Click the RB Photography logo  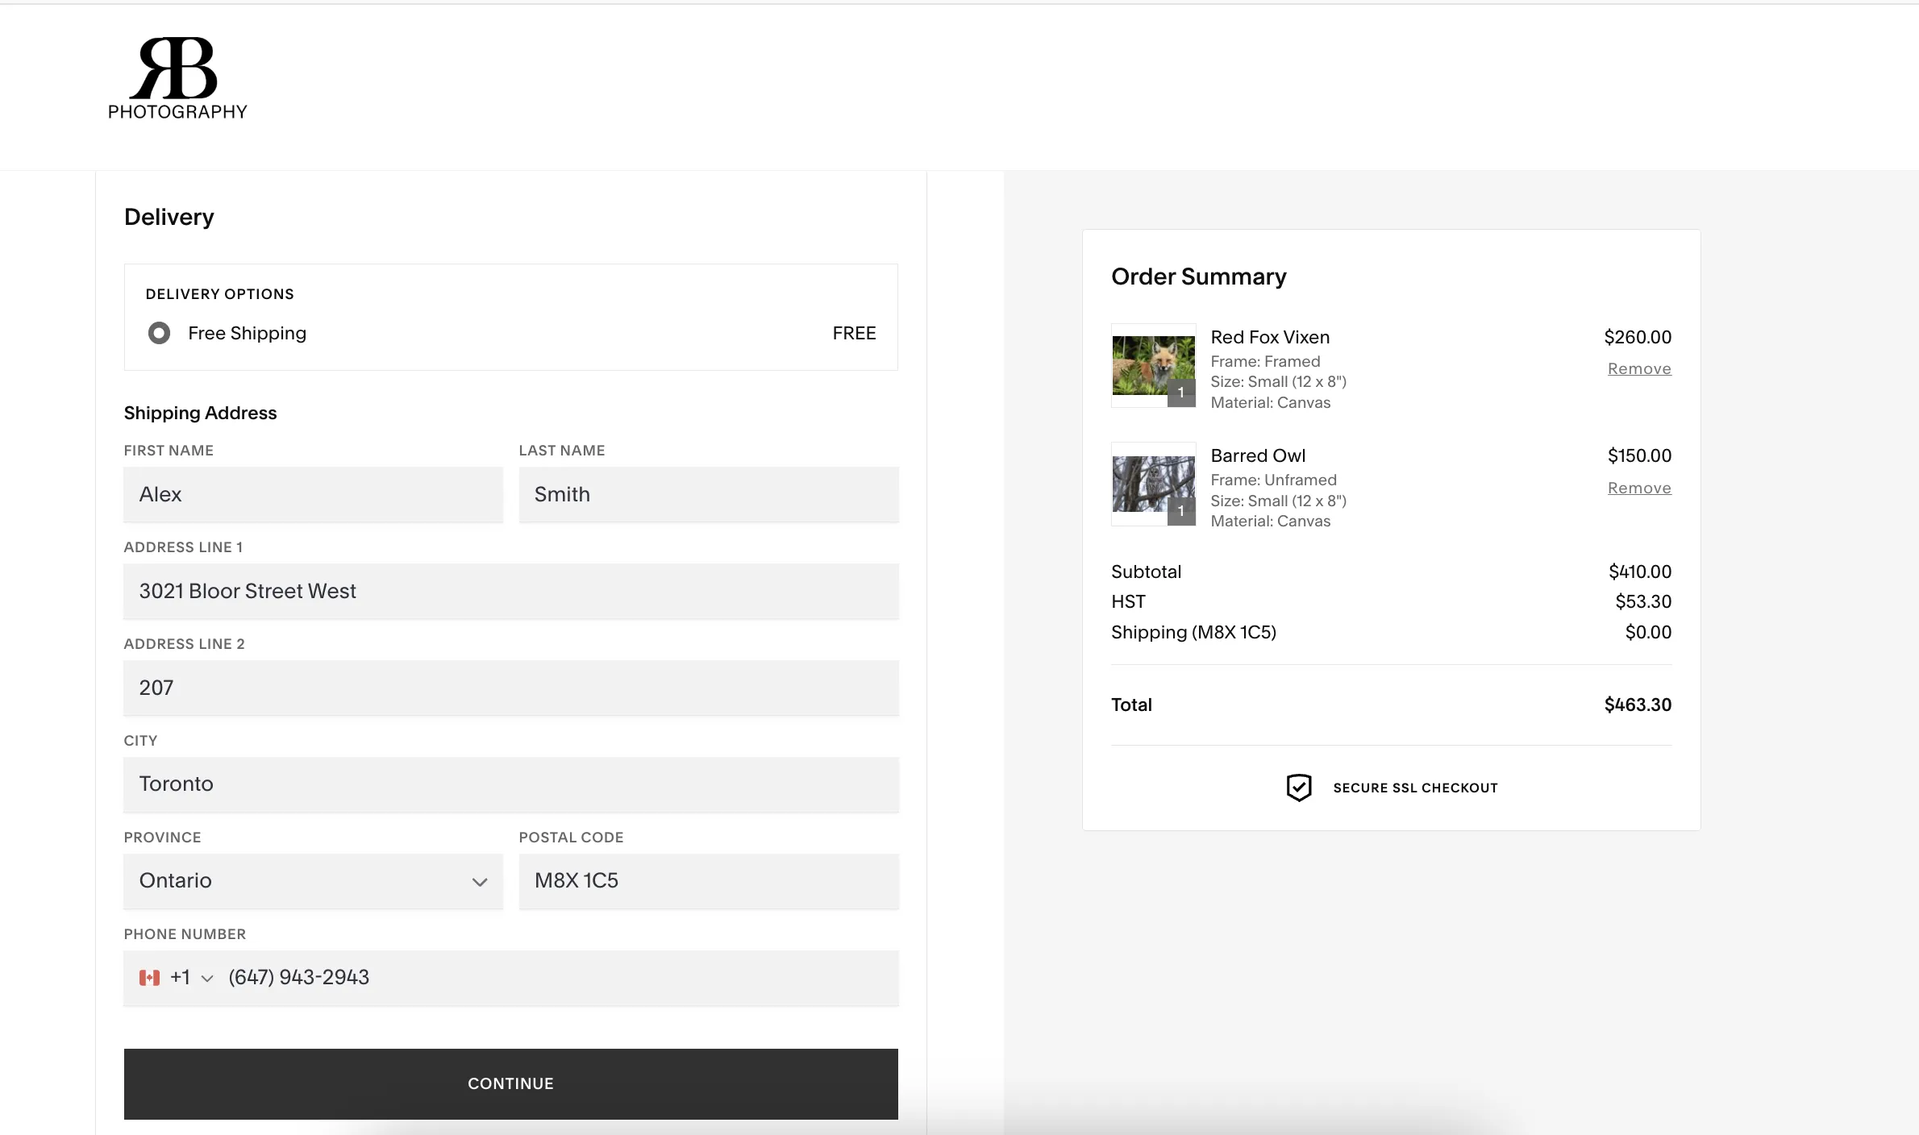tap(177, 78)
